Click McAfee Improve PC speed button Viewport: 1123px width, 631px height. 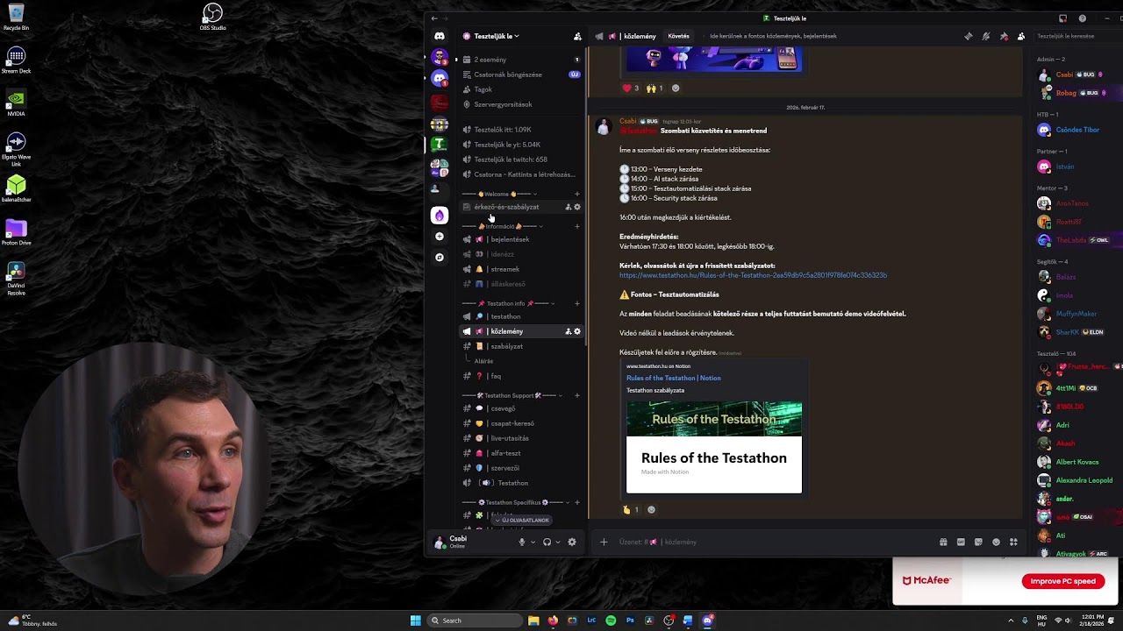click(1062, 581)
